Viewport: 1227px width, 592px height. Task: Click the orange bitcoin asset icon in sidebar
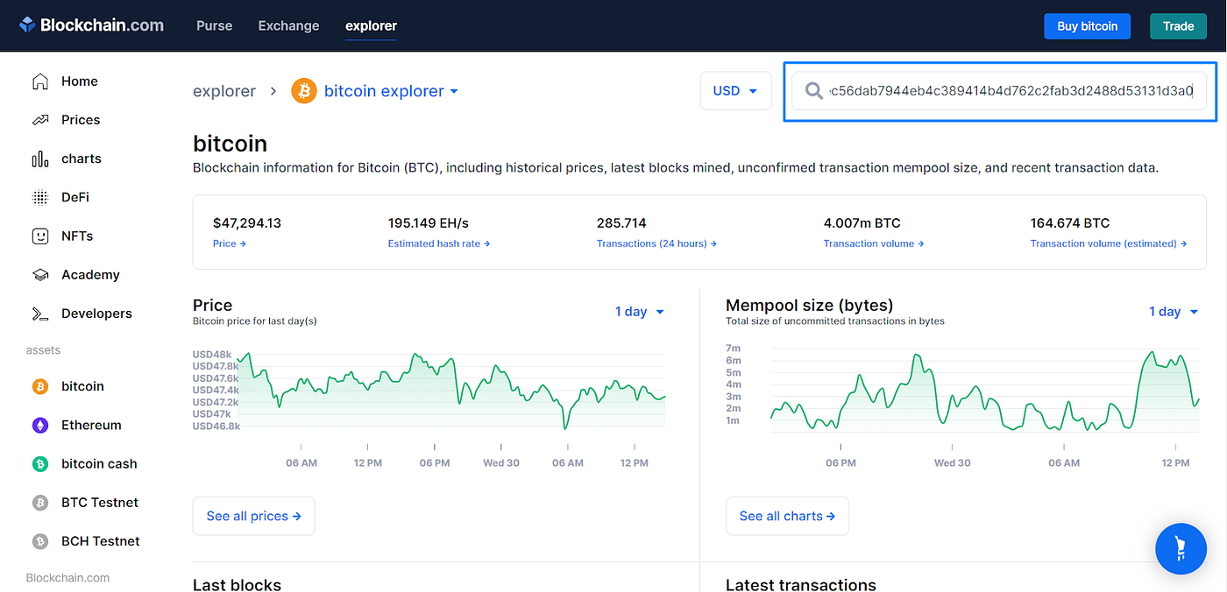point(40,386)
